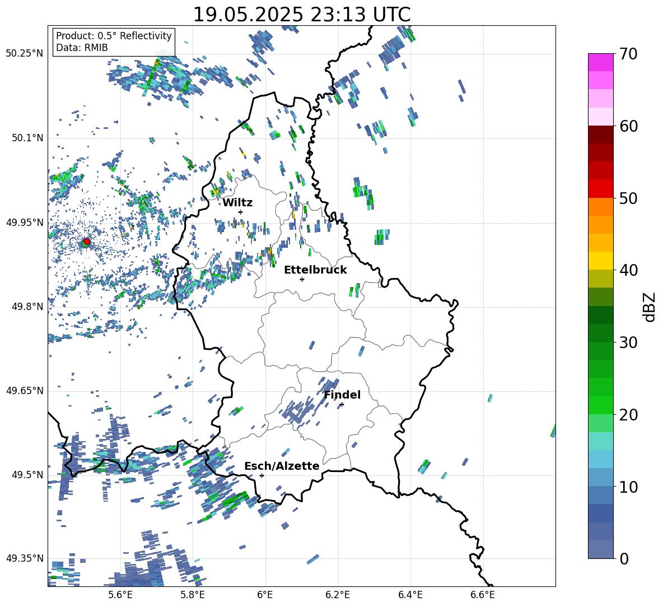Click the 70 colorbar tick label

pos(628,54)
